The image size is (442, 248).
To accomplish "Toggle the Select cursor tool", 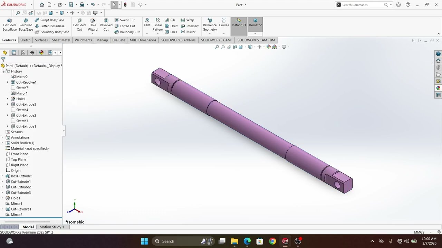I will [114, 5].
